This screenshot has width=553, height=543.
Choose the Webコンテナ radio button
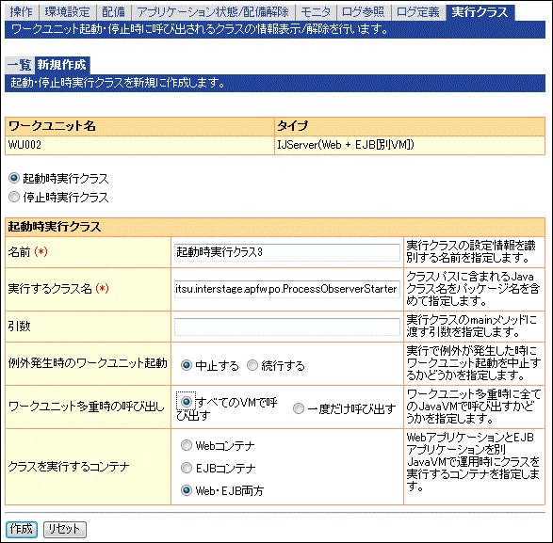187,445
